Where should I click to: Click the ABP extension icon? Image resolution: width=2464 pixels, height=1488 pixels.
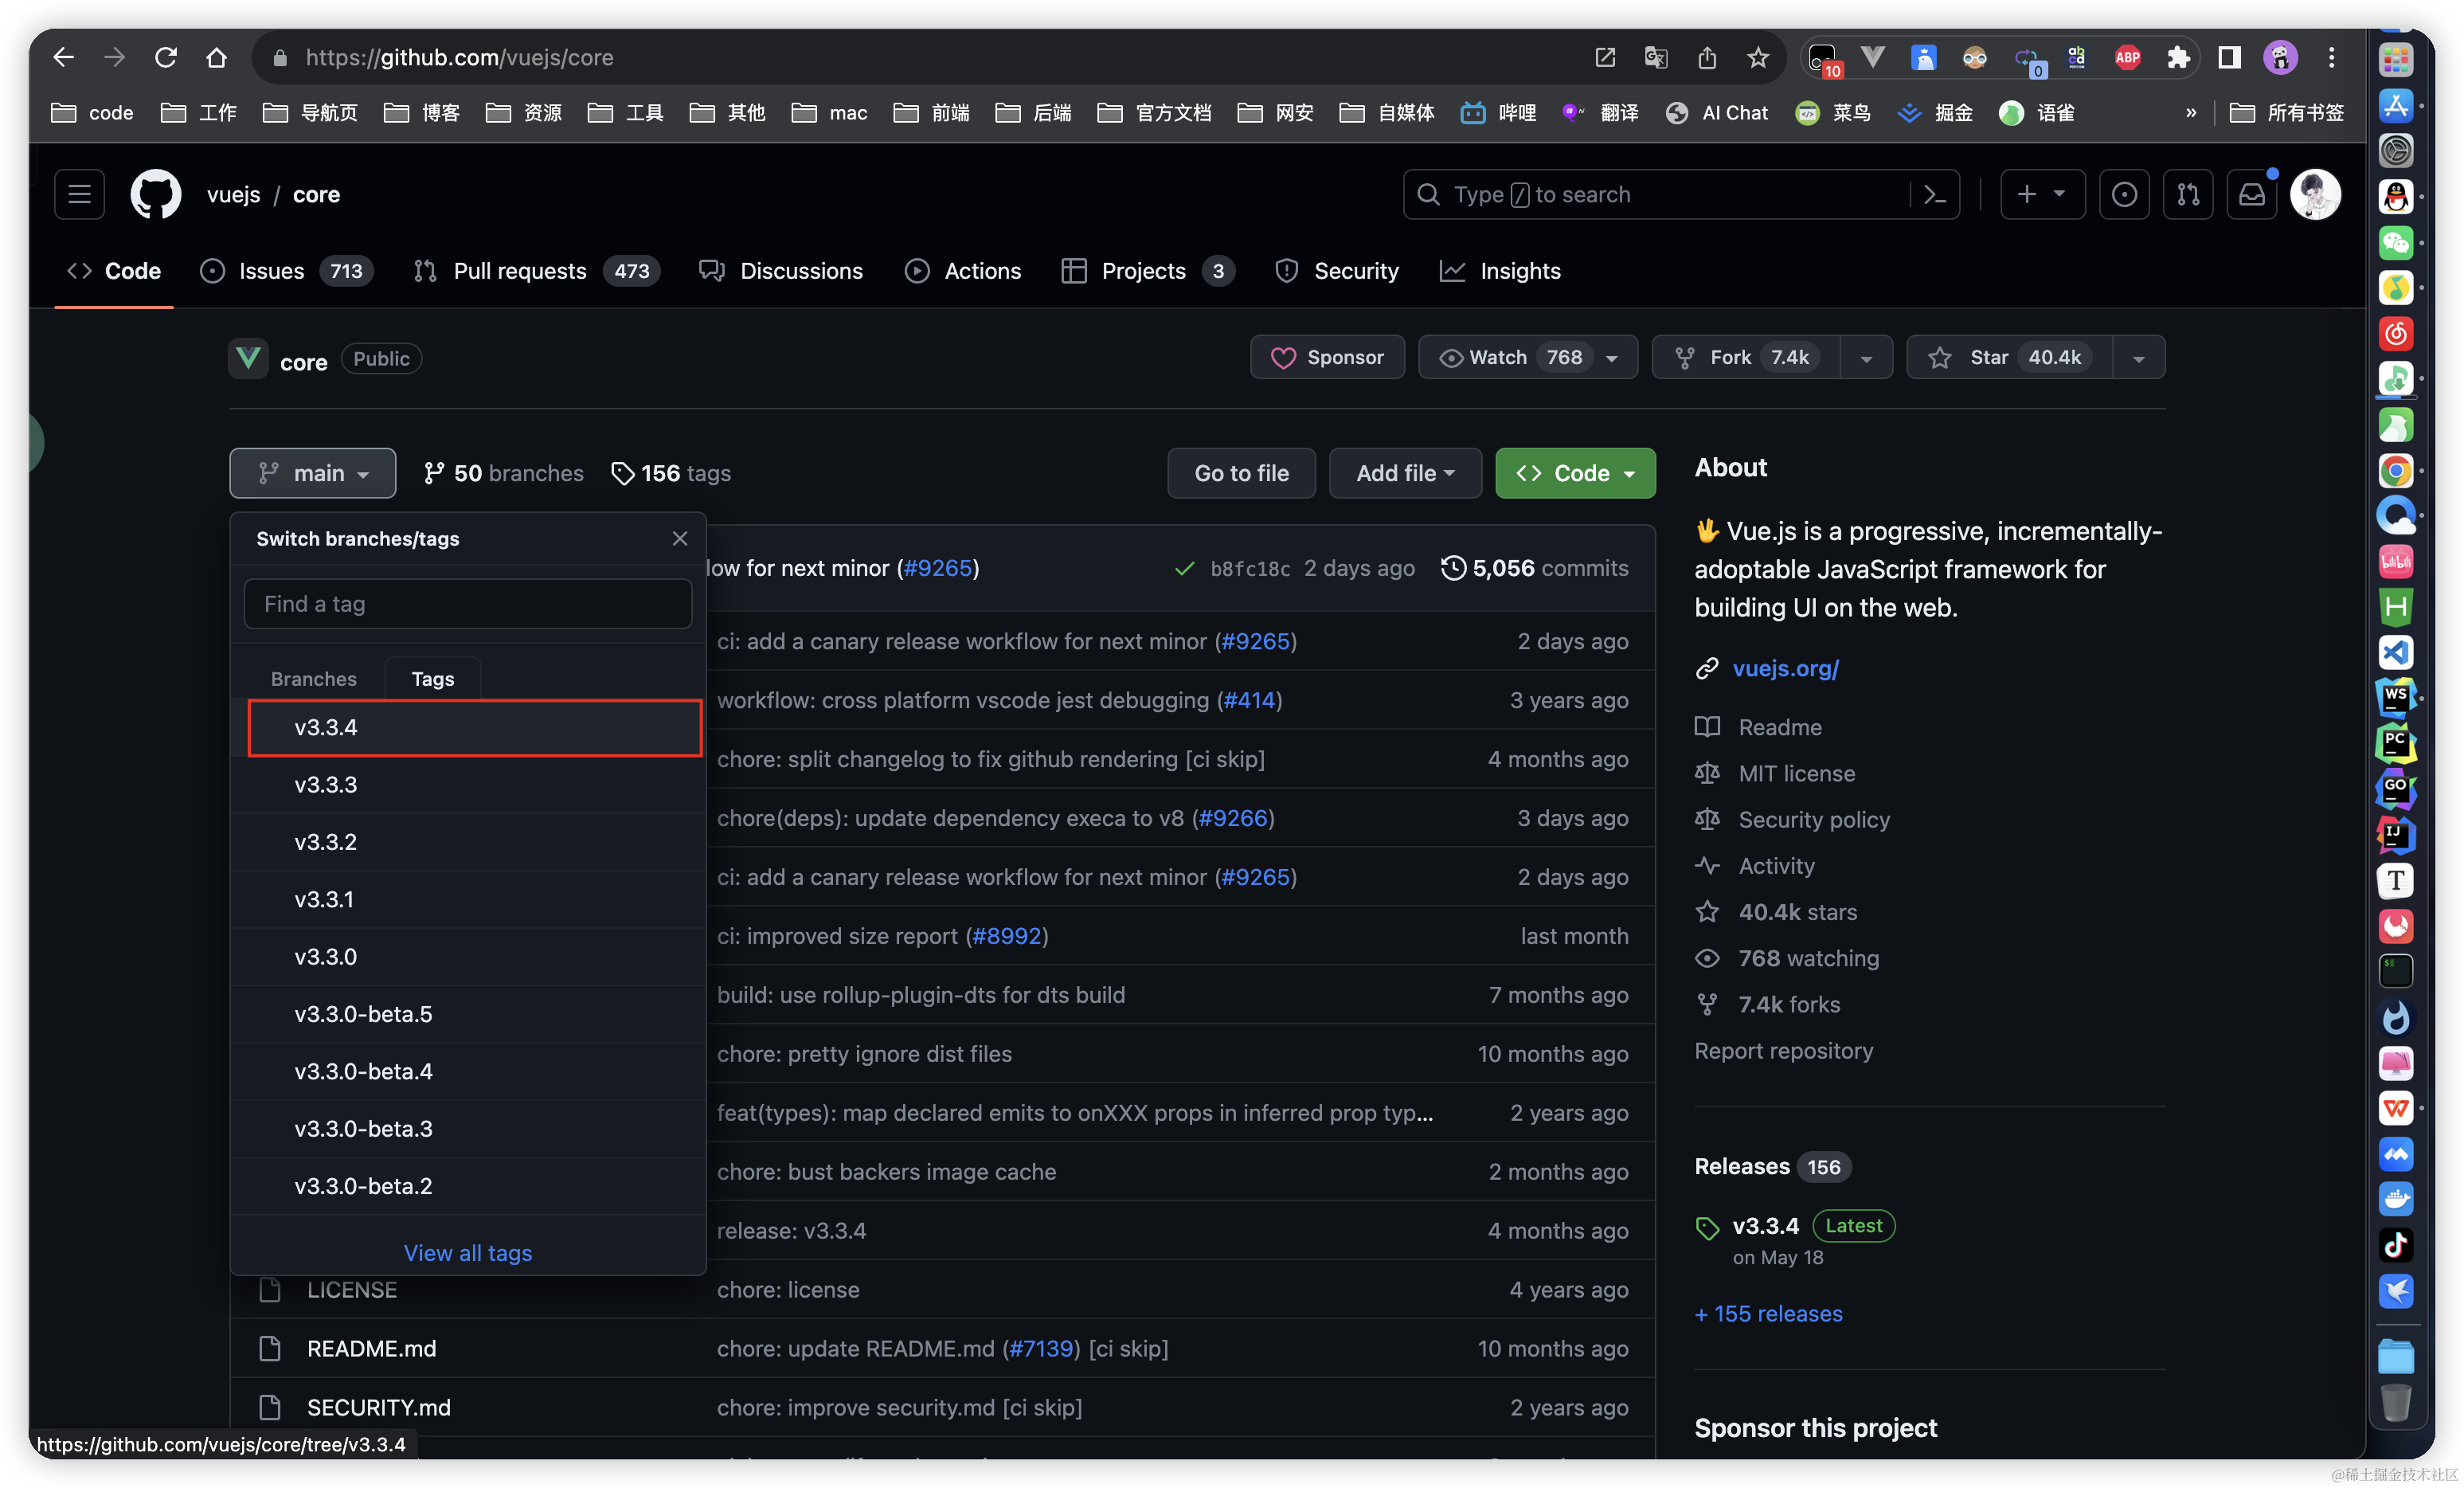pyautogui.click(x=2127, y=58)
